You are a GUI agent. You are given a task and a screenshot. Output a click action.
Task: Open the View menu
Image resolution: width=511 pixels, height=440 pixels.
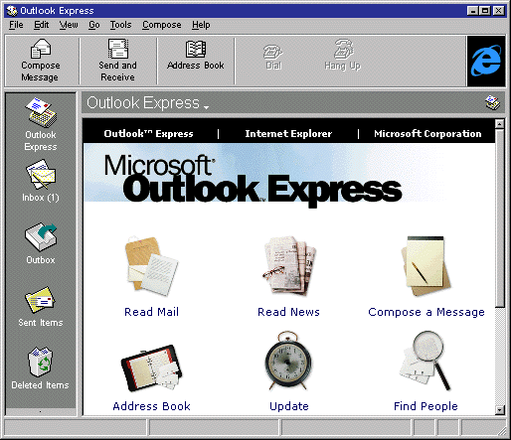(x=69, y=25)
